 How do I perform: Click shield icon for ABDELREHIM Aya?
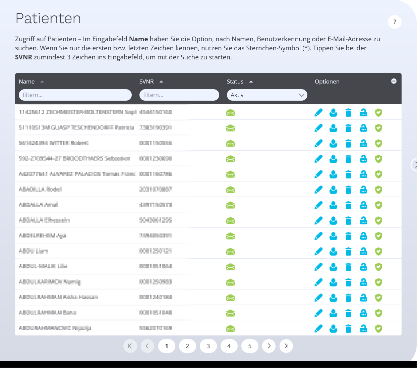pyautogui.click(x=378, y=236)
